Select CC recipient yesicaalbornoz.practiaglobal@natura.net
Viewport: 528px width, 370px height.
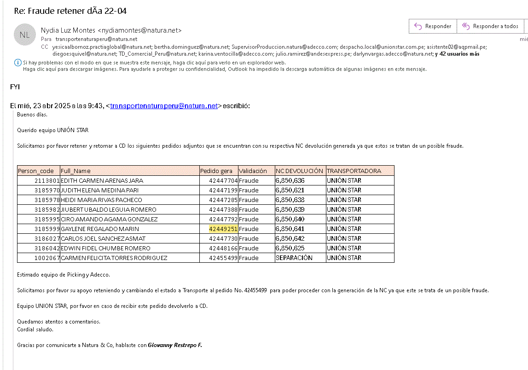click(x=102, y=47)
